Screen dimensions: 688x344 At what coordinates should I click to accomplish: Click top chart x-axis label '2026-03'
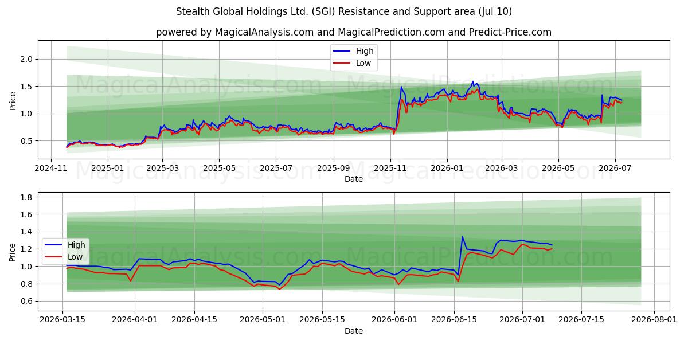click(x=502, y=169)
